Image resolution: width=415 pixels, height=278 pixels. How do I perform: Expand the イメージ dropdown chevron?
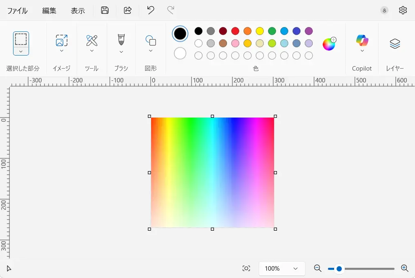click(62, 51)
